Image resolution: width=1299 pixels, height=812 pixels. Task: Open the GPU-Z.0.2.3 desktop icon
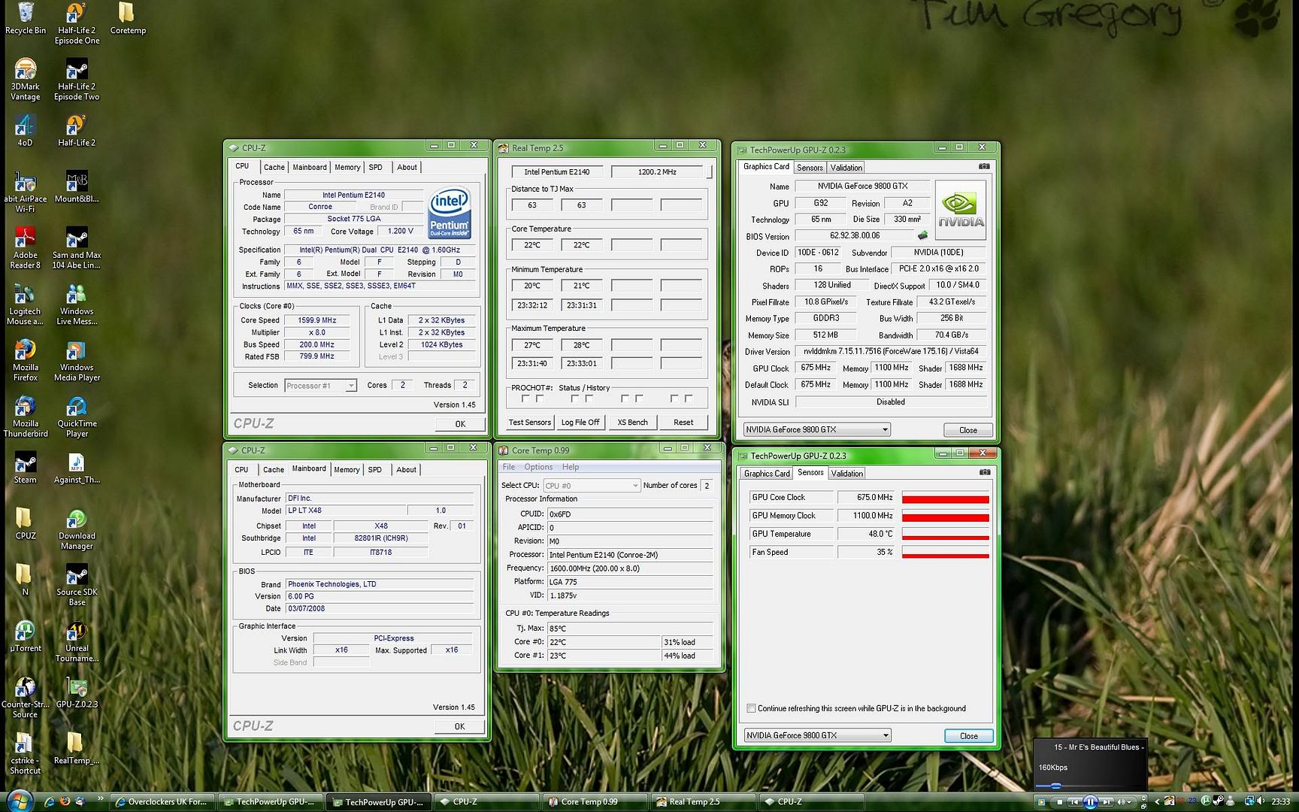pyautogui.click(x=77, y=692)
